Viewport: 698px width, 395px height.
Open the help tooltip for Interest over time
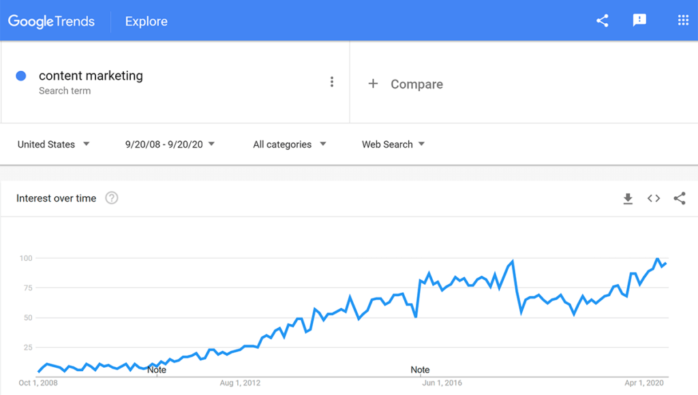coord(113,198)
